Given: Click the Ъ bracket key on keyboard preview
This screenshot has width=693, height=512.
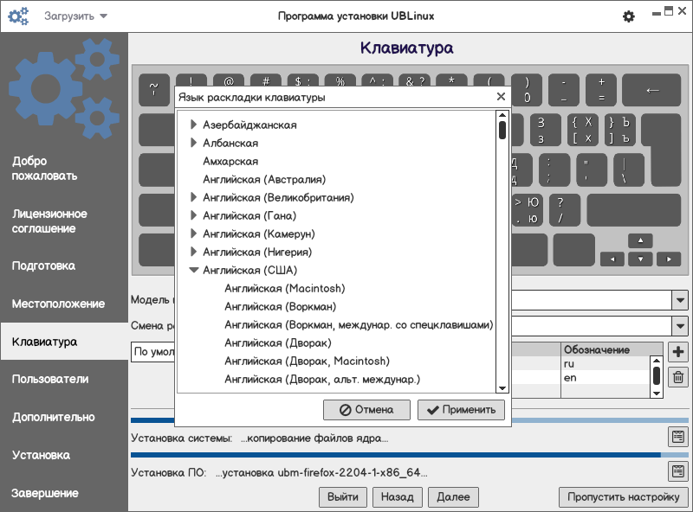Looking at the screenshot, I should [619, 130].
